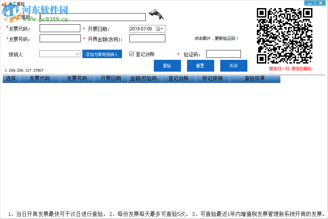Click the 关闭 button

click(x=233, y=66)
